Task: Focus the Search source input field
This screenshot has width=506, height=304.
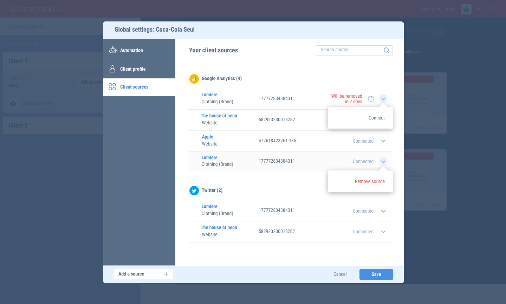Action: coord(354,50)
